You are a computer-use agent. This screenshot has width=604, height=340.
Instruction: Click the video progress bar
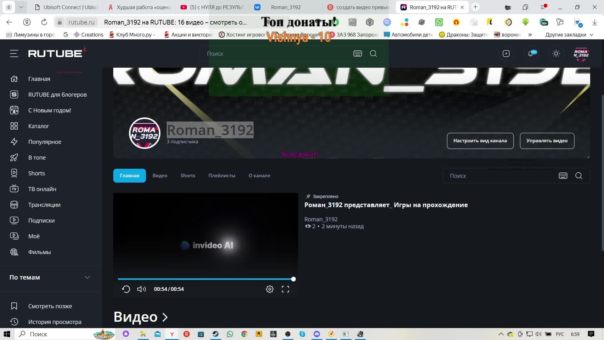point(205,279)
